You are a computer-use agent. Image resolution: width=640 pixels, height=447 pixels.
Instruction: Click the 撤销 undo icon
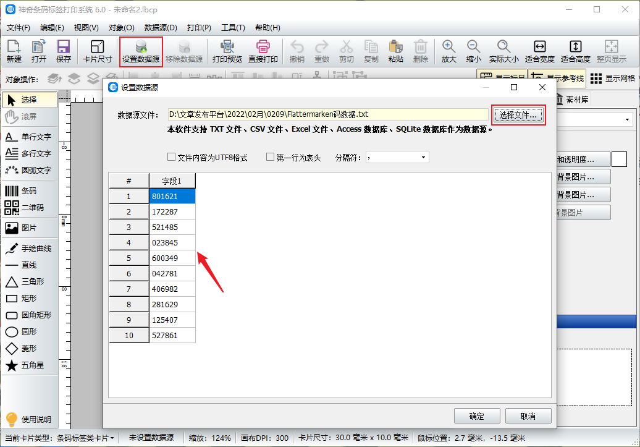coord(297,51)
